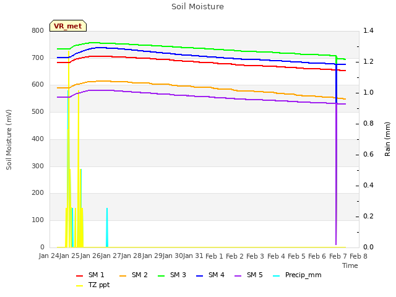Image resolution: width=396 pixels, height=297 pixels.
Task: Click the Feb 1 x-axis tick label
Action: [x=214, y=256]
